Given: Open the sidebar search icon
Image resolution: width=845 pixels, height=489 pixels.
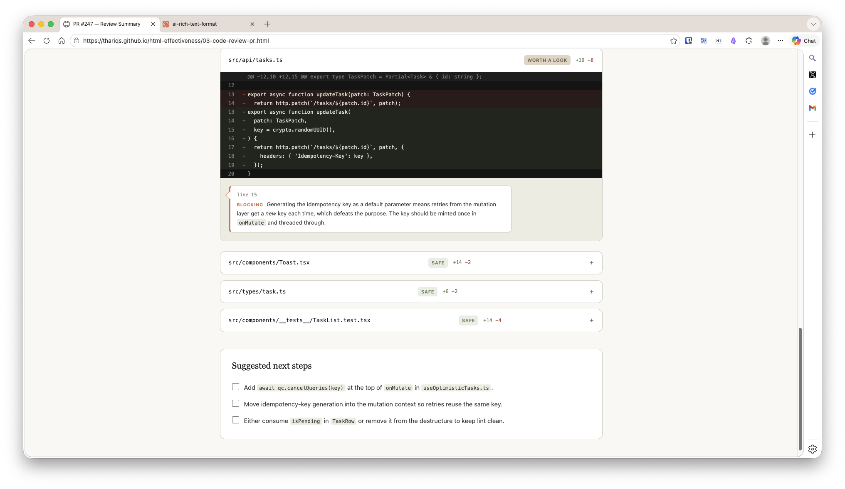Looking at the screenshot, I should [812, 59].
